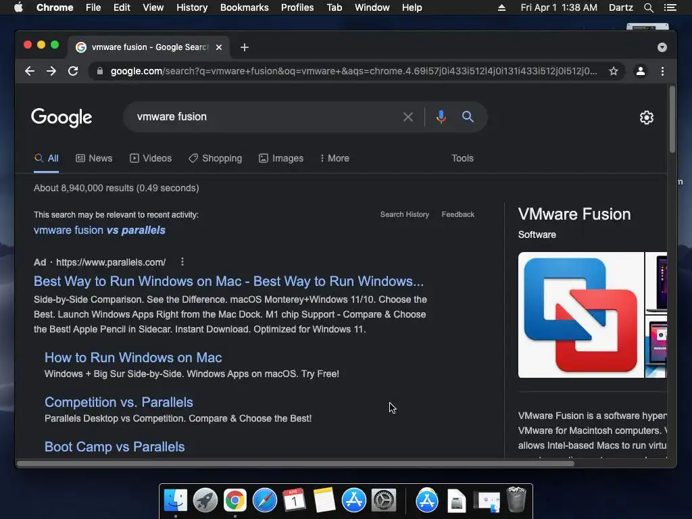The width and height of the screenshot is (692, 519).
Task: Open Spotlight search in menu bar
Action: (648, 7)
